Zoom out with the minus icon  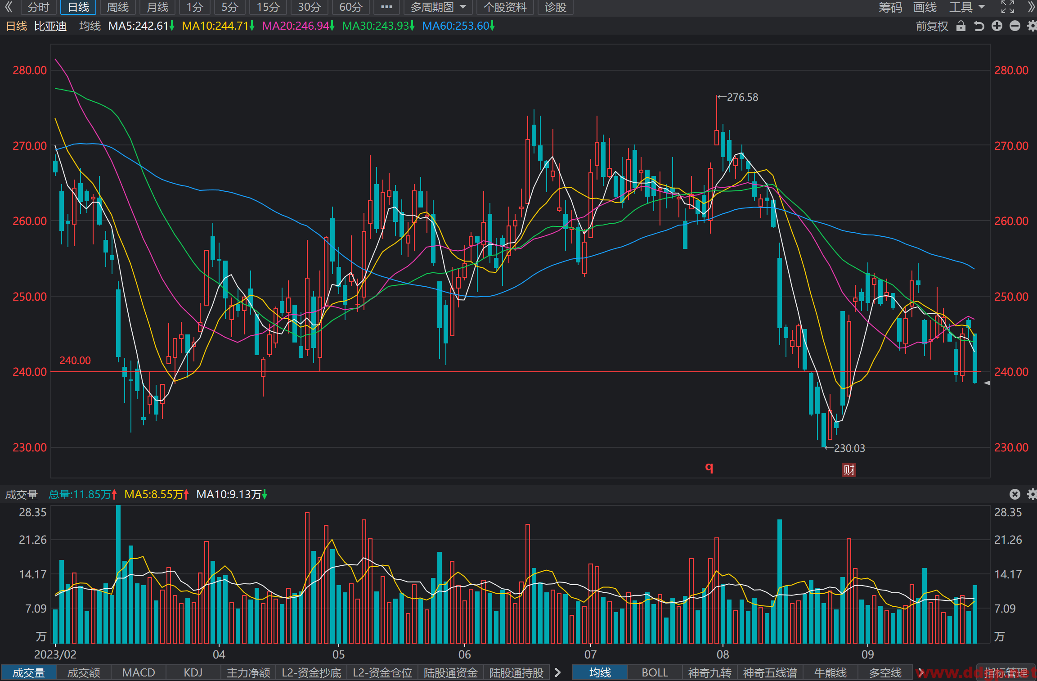coord(1015,26)
